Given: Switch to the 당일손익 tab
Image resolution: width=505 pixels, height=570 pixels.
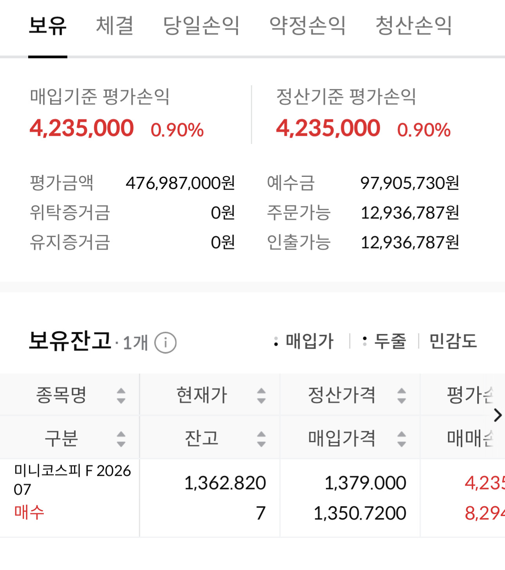Looking at the screenshot, I should click(201, 26).
